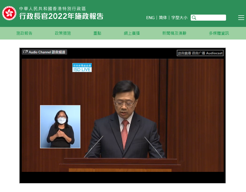Go to 網上廣播 webcast section
The width and height of the screenshot is (246, 192).
[x=132, y=33]
